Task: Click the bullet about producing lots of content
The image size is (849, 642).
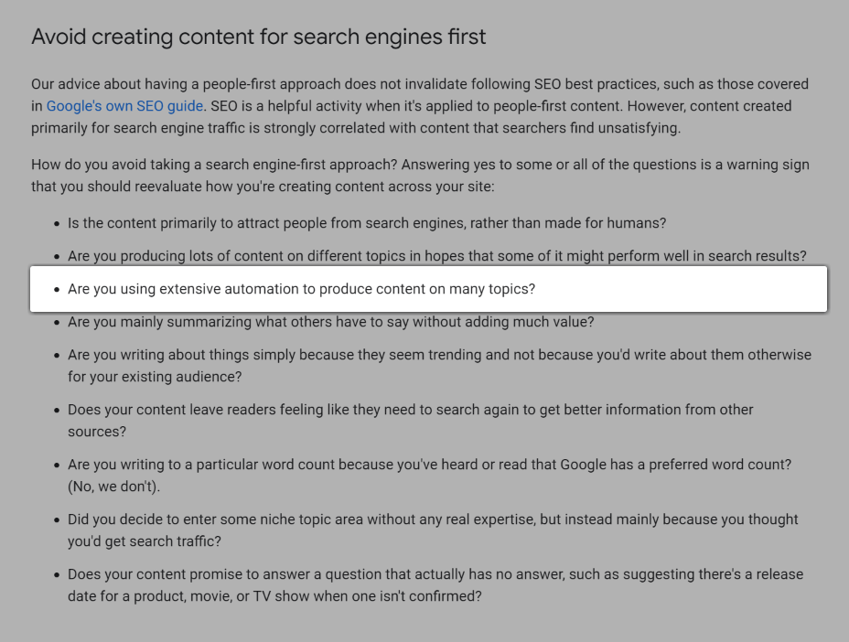Action: 436,256
